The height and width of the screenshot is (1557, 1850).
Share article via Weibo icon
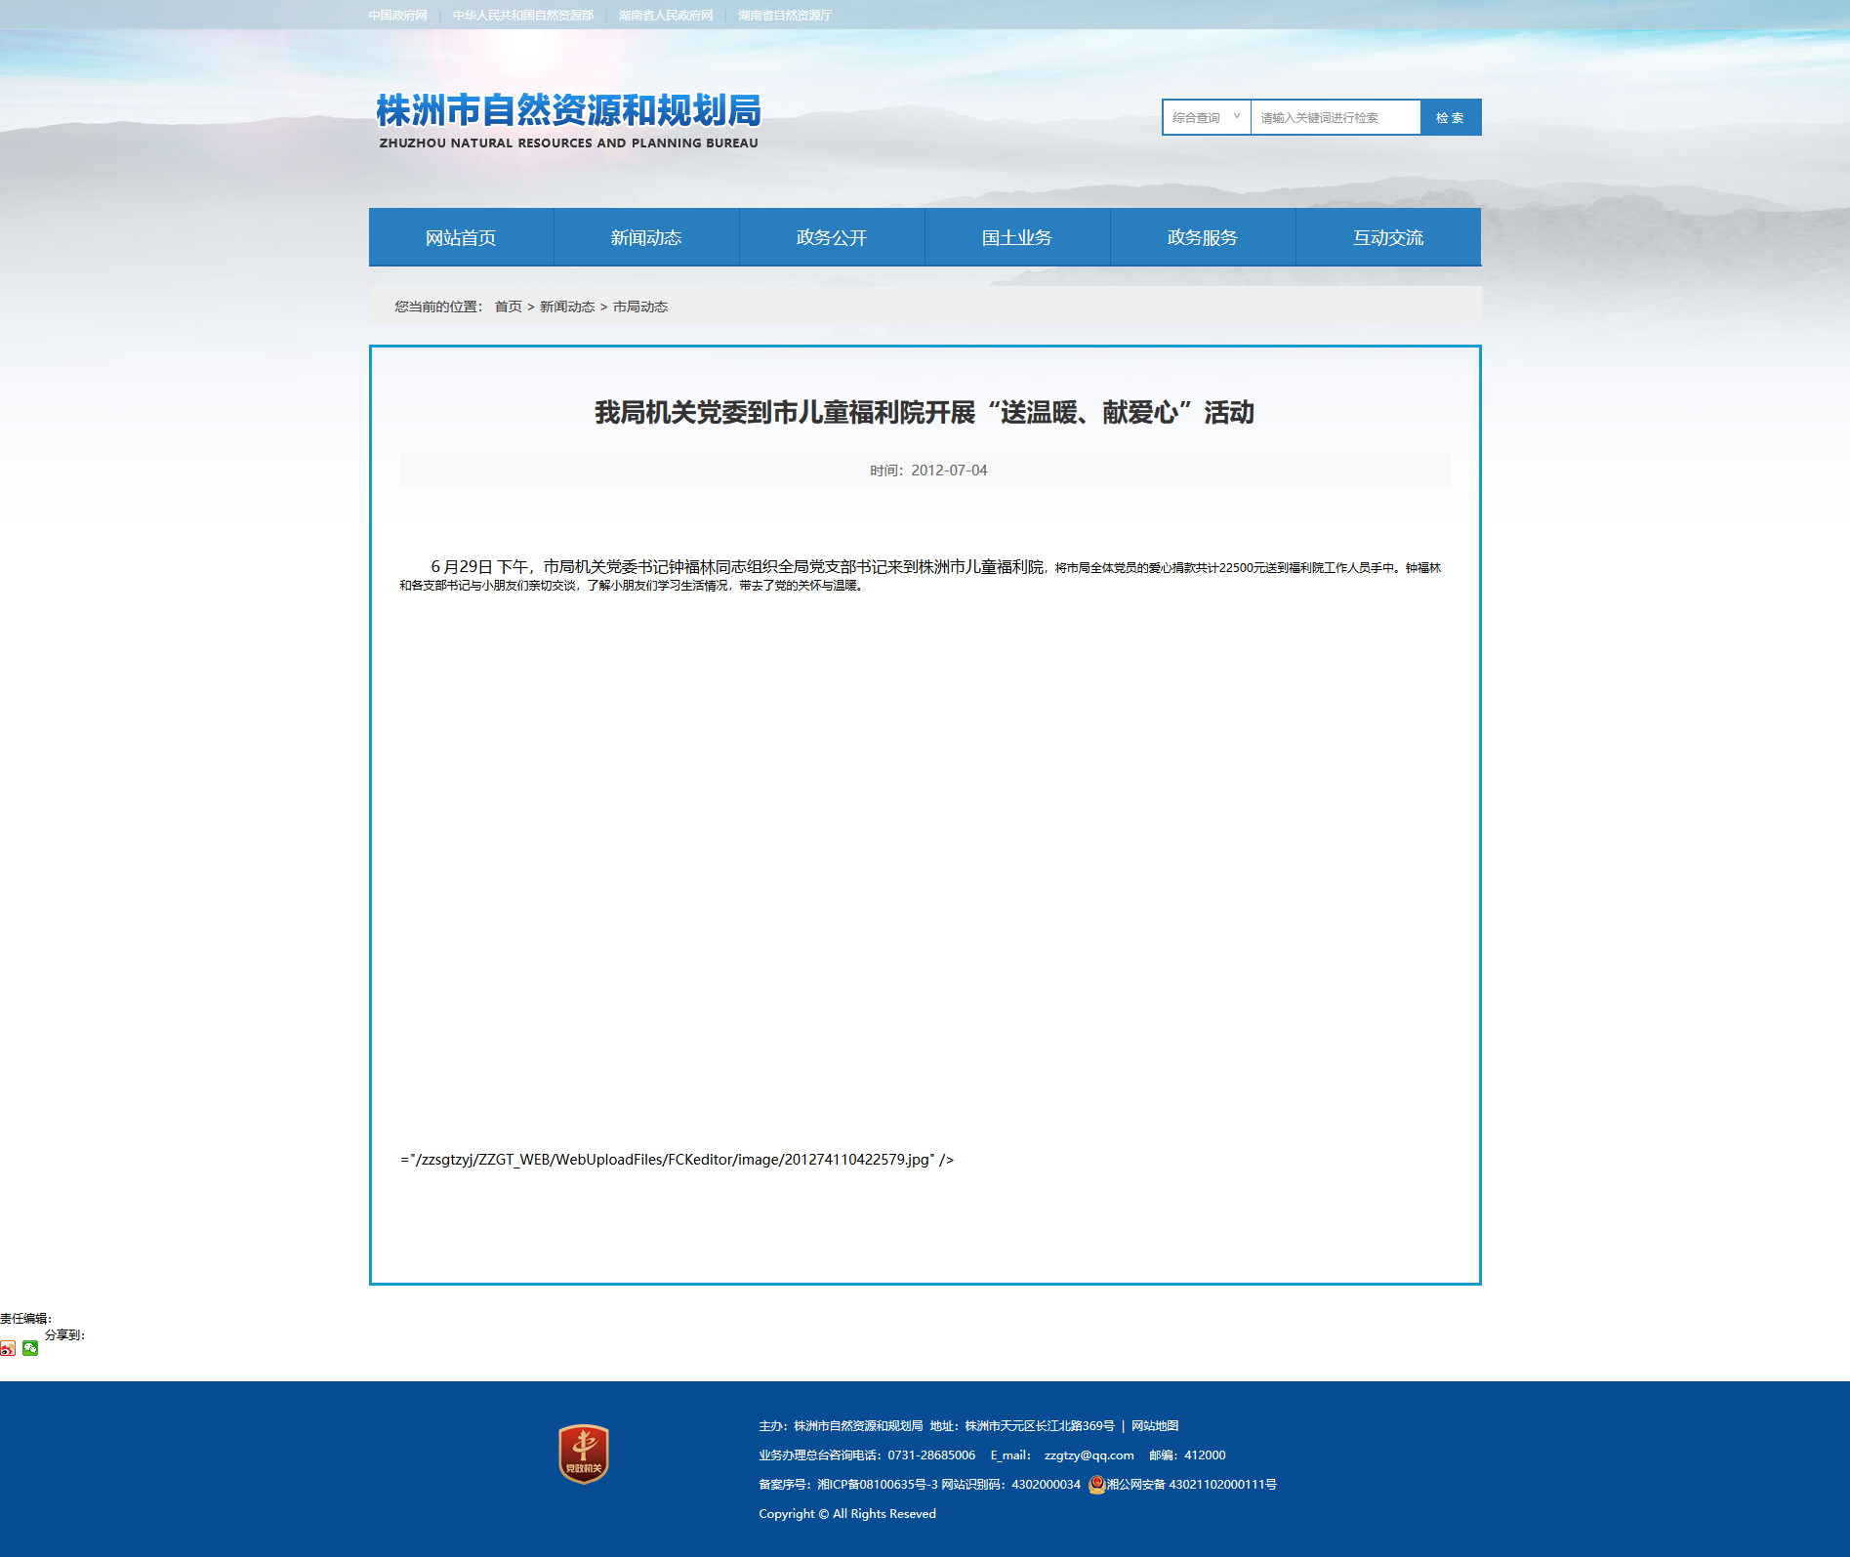click(8, 1348)
